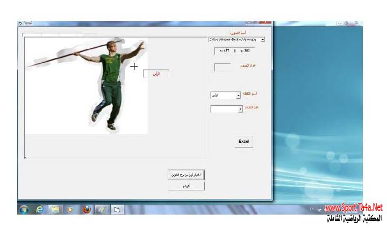The height and width of the screenshot is (228, 387).
Task: Click the الرأس label box on the image
Action: tap(156, 74)
